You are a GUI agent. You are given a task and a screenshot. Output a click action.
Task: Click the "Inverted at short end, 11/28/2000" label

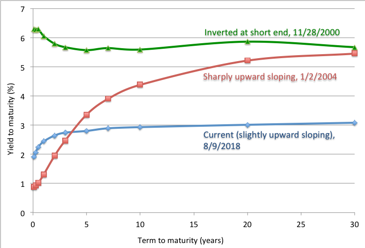272,33
